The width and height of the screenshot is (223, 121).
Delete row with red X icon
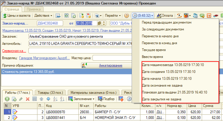(x=28, y=99)
